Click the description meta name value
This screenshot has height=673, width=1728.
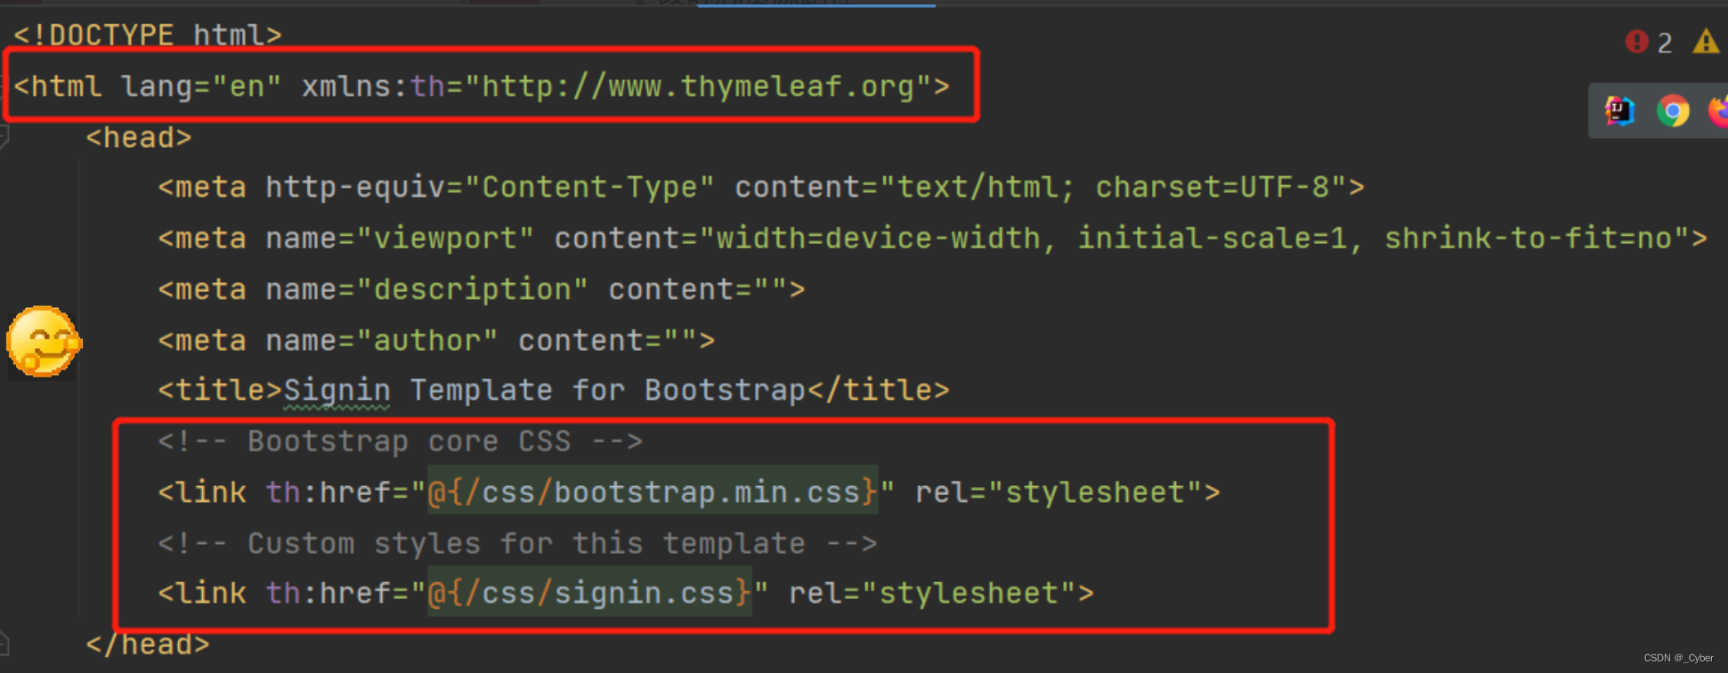[x=472, y=289]
